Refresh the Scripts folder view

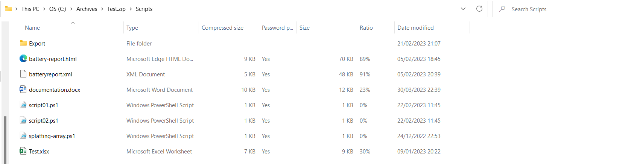pos(479,9)
